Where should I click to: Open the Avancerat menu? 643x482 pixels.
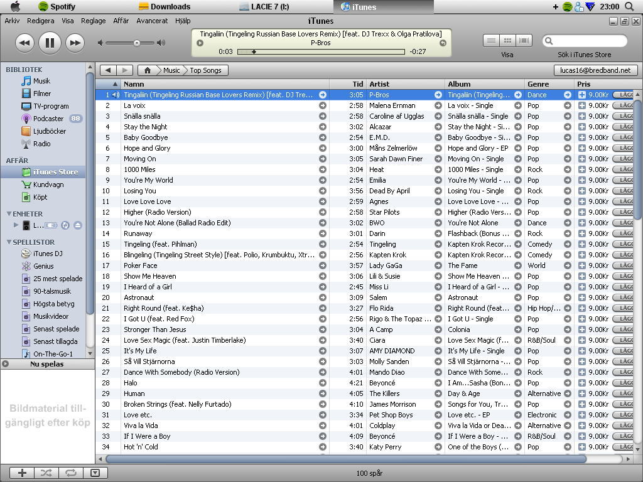pyautogui.click(x=152, y=21)
